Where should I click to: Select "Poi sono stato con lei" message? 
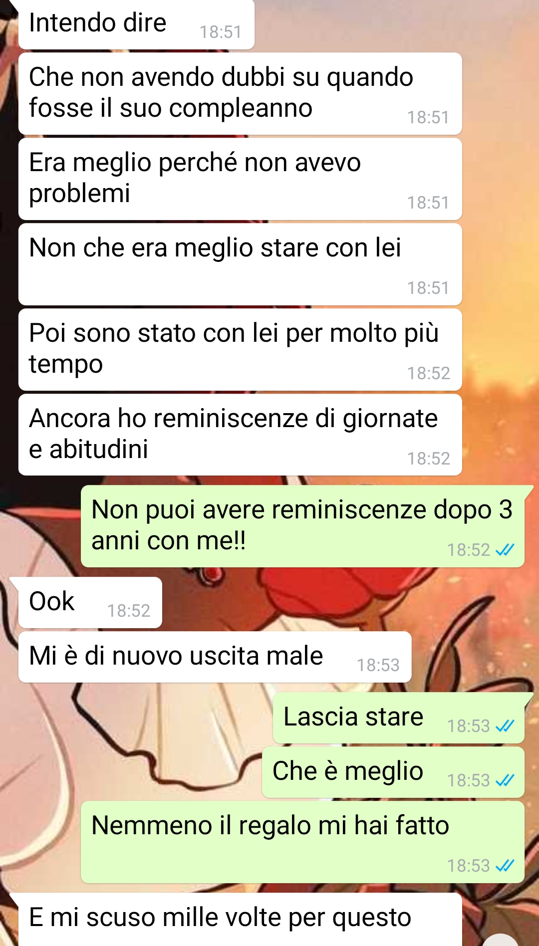[x=240, y=349]
